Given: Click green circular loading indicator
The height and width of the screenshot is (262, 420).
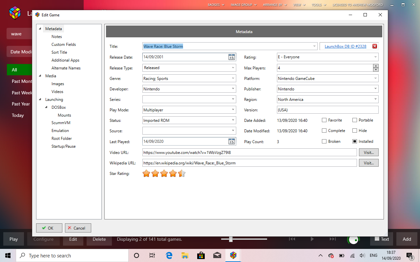Looking at the screenshot, I should (x=353, y=240).
